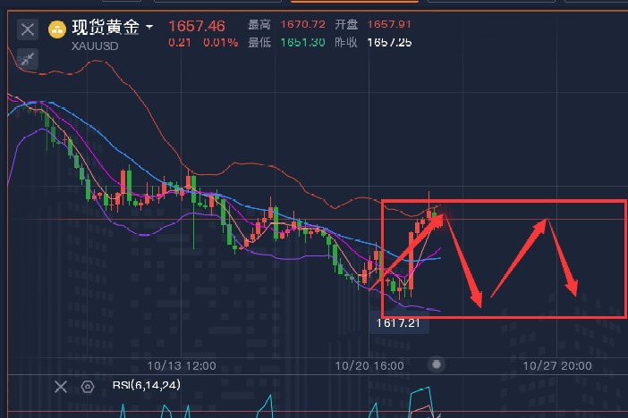Click the XAUUSD ticker code text
Screen dimensions: 628x418
[96, 45]
